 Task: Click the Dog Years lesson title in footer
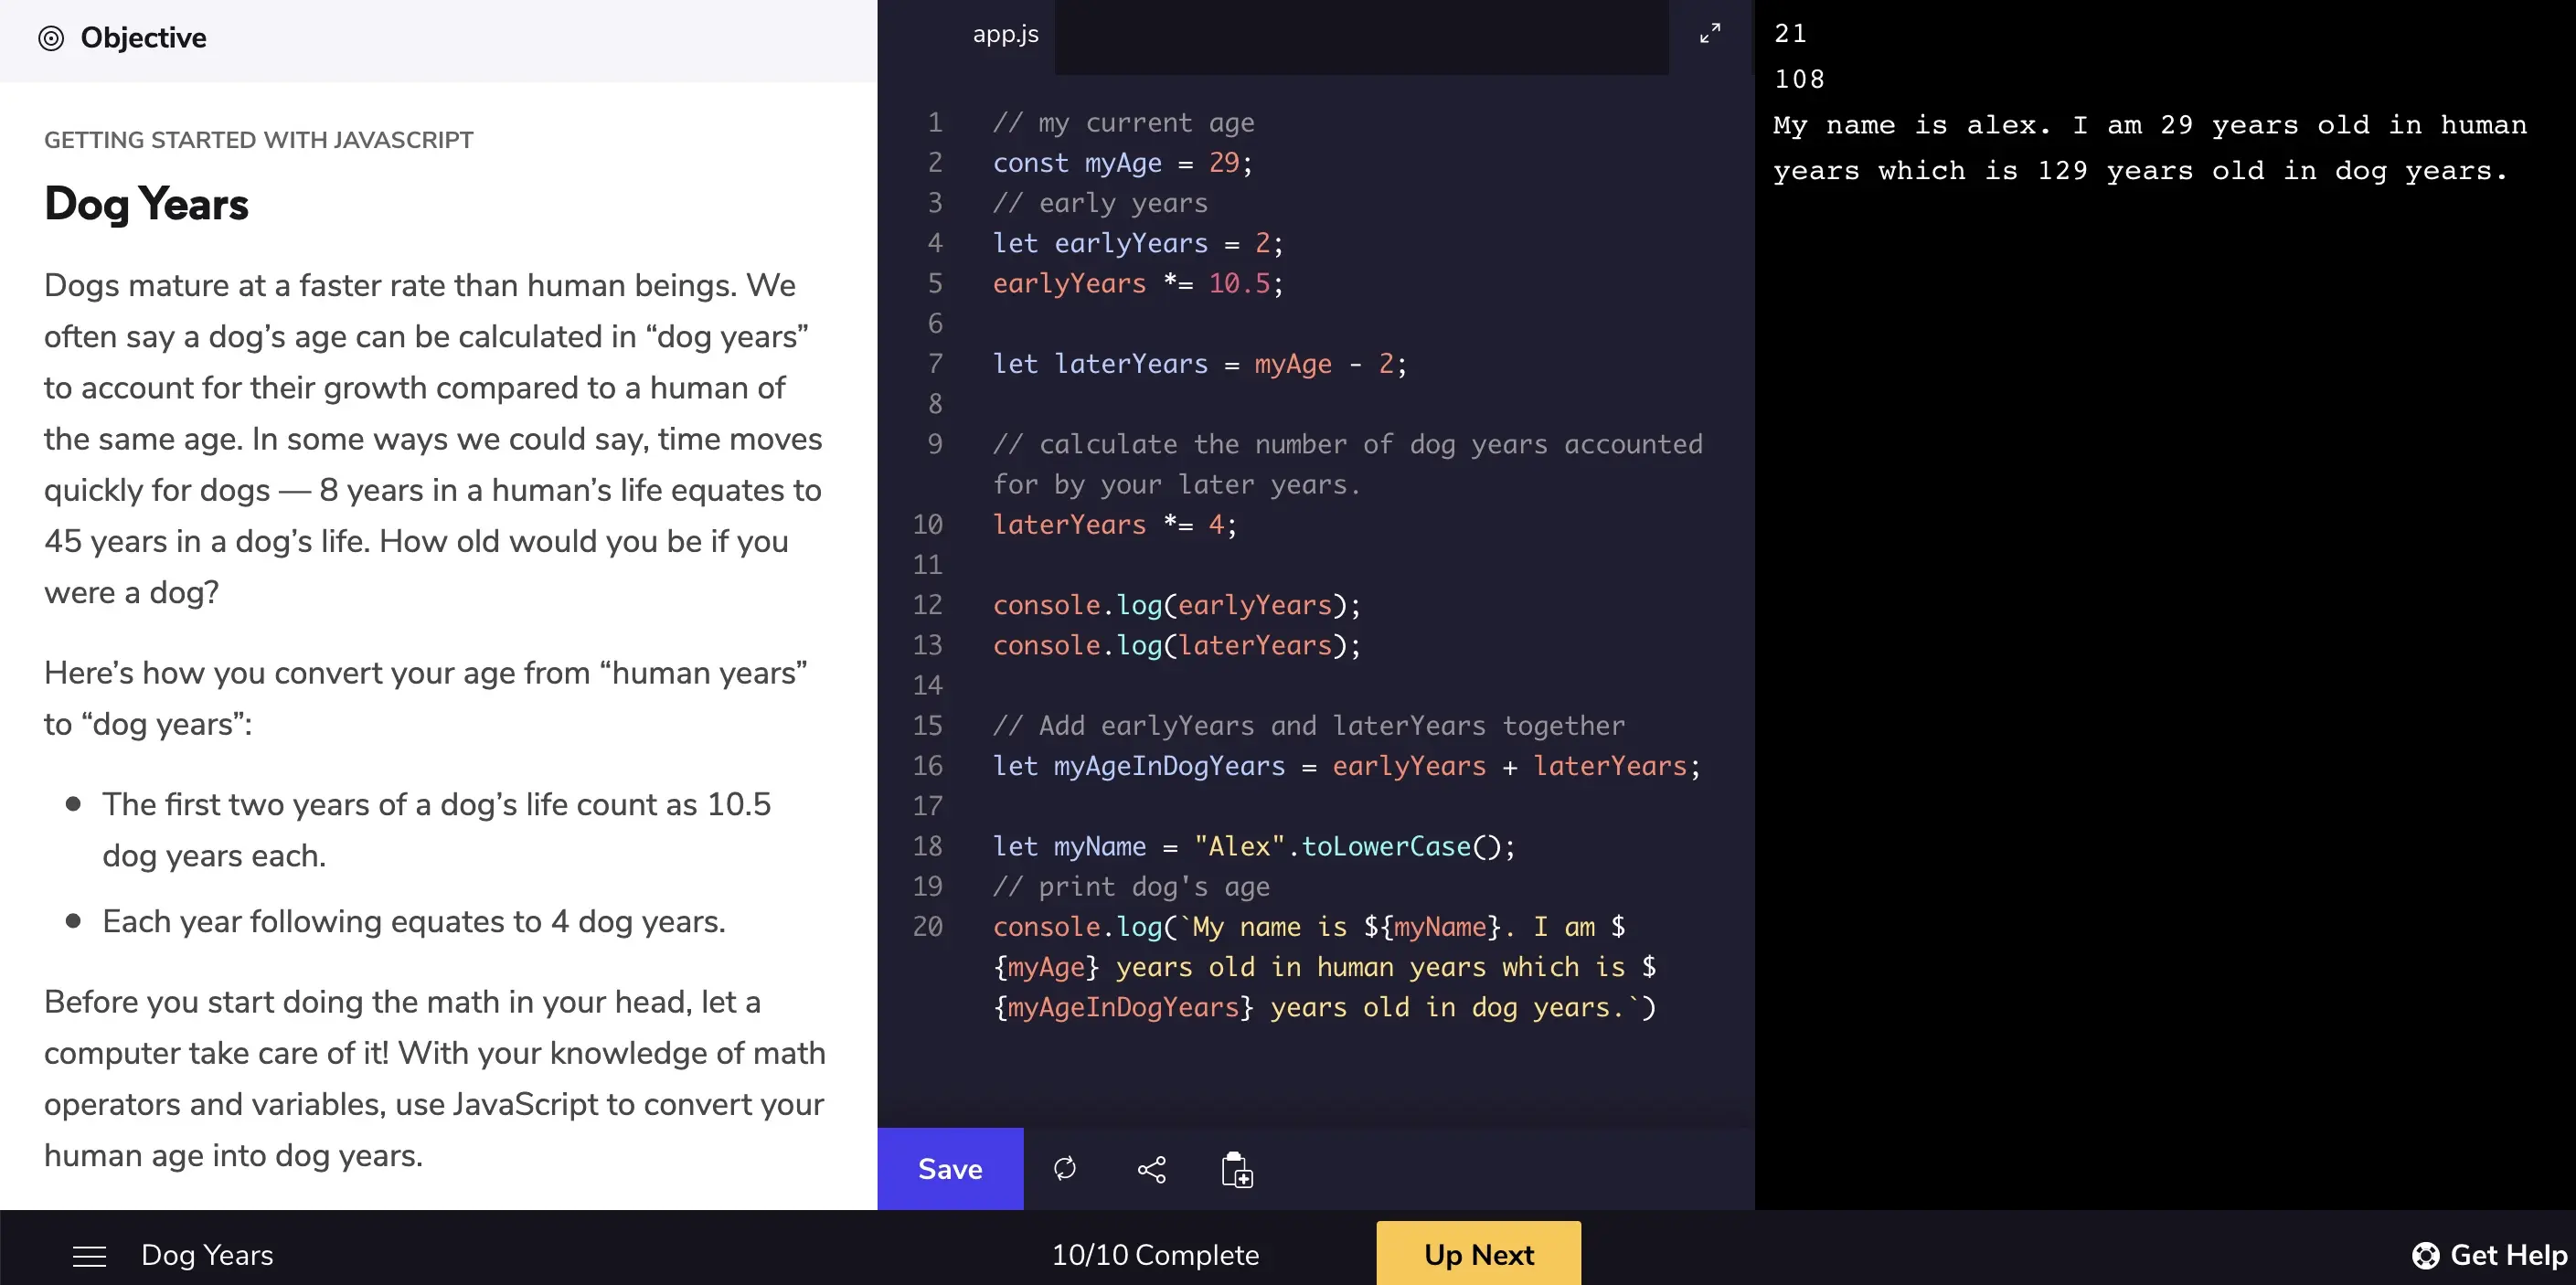point(207,1255)
